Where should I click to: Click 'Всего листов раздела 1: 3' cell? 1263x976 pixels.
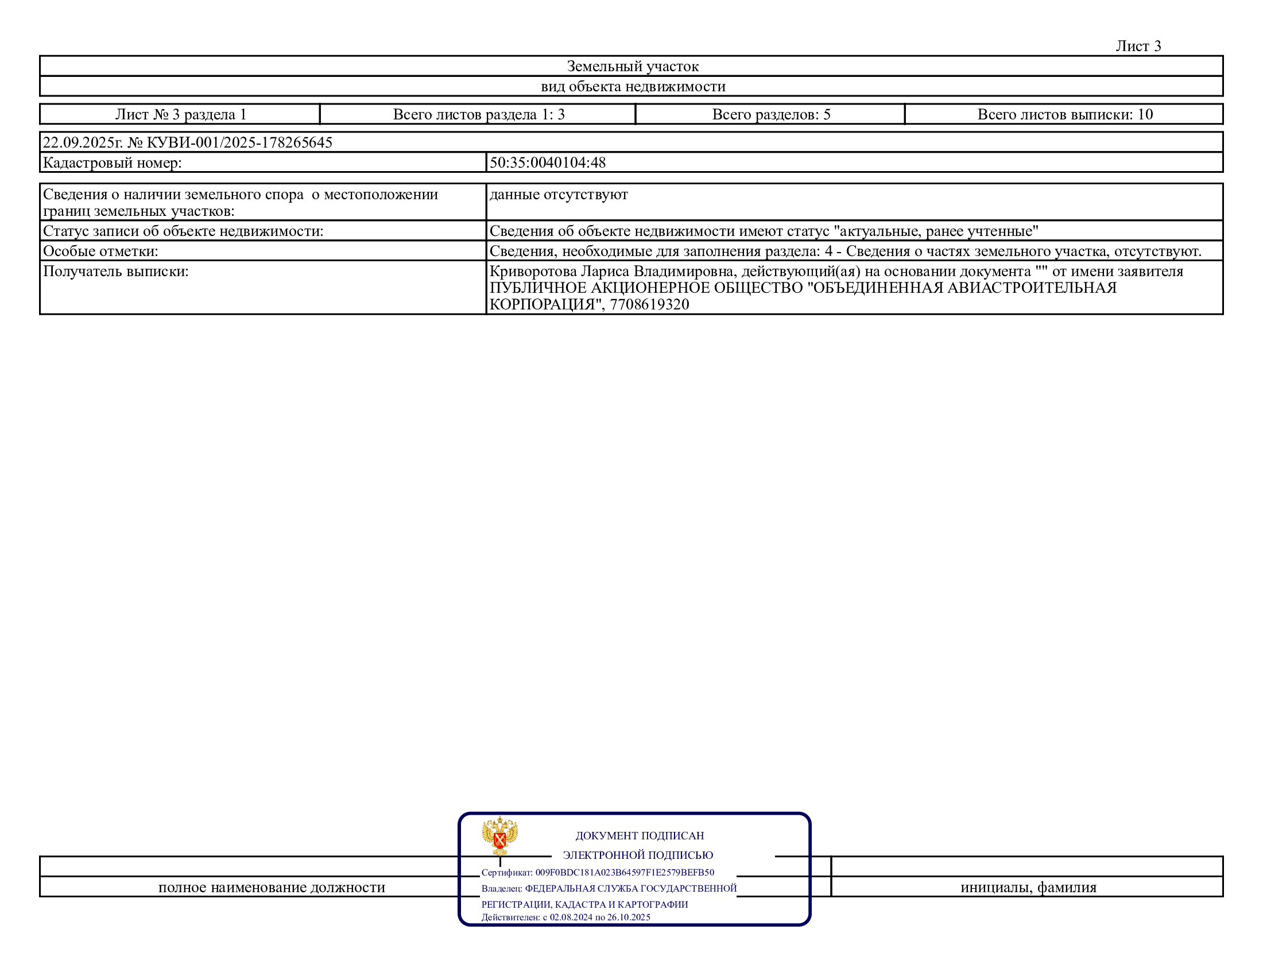click(x=478, y=114)
